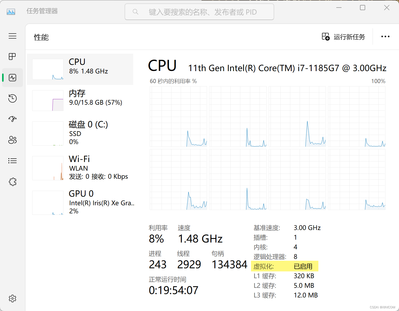This screenshot has width=399, height=311.
Task: Click the first logical processor graph, top row
Action: point(178,117)
